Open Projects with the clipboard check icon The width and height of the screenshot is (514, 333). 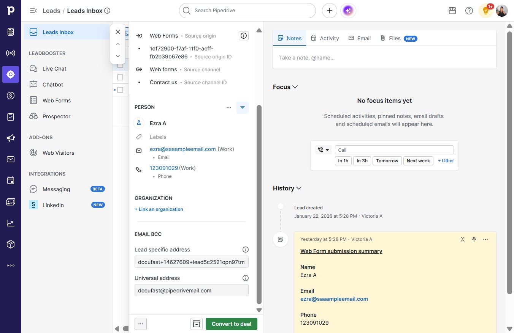pyautogui.click(x=11, y=117)
